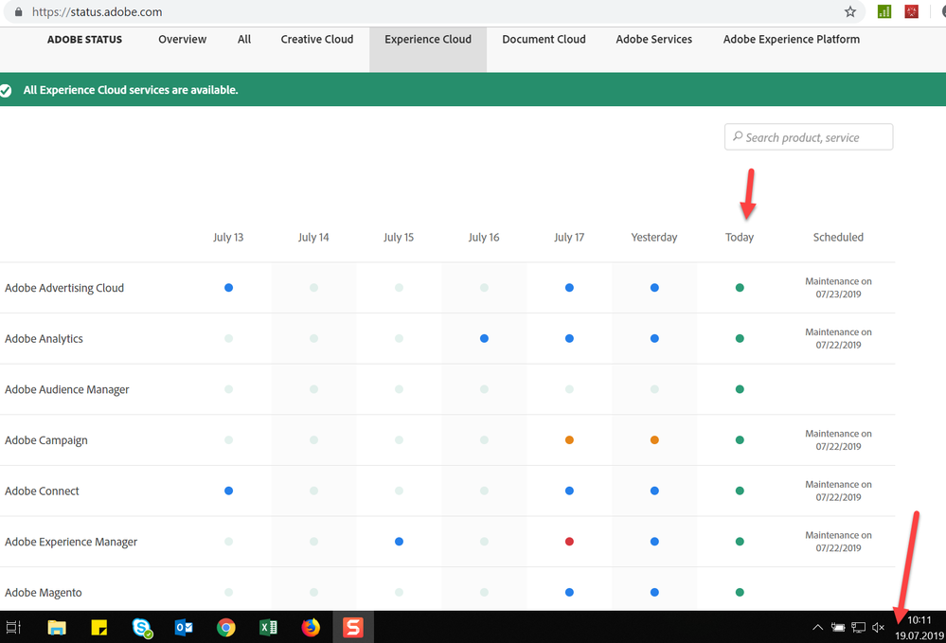The height and width of the screenshot is (643, 946).
Task: Click the Adobe Analytics Today green dot
Action: coord(740,338)
